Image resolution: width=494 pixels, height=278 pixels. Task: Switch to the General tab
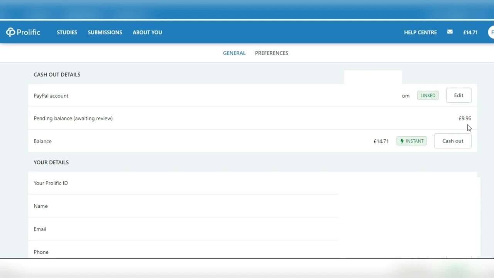click(234, 53)
